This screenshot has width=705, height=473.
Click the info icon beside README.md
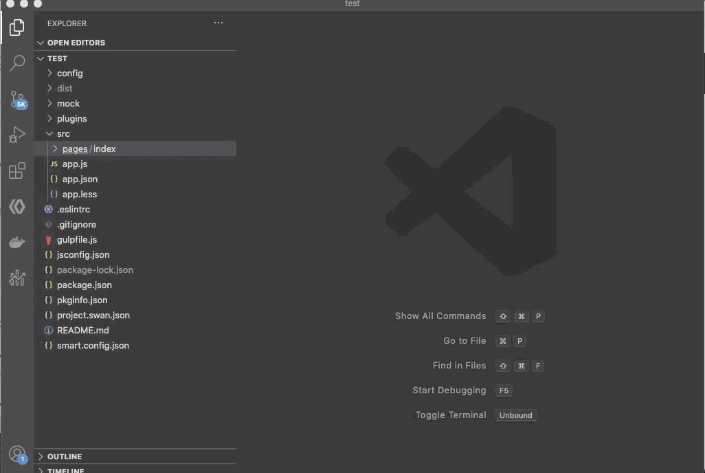pos(49,330)
